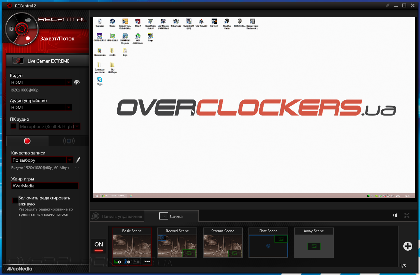Choose the Stream Scene title
This screenshot has width=420, height=275.
tap(223, 231)
